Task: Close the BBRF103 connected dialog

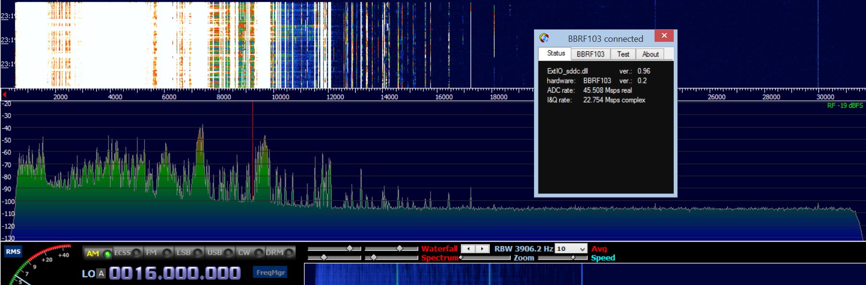Action: click(x=664, y=36)
